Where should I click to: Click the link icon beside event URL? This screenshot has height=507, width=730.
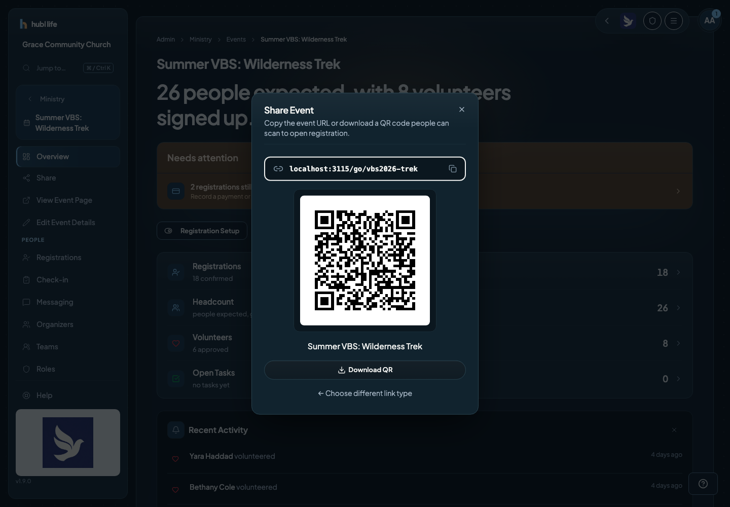point(278,169)
